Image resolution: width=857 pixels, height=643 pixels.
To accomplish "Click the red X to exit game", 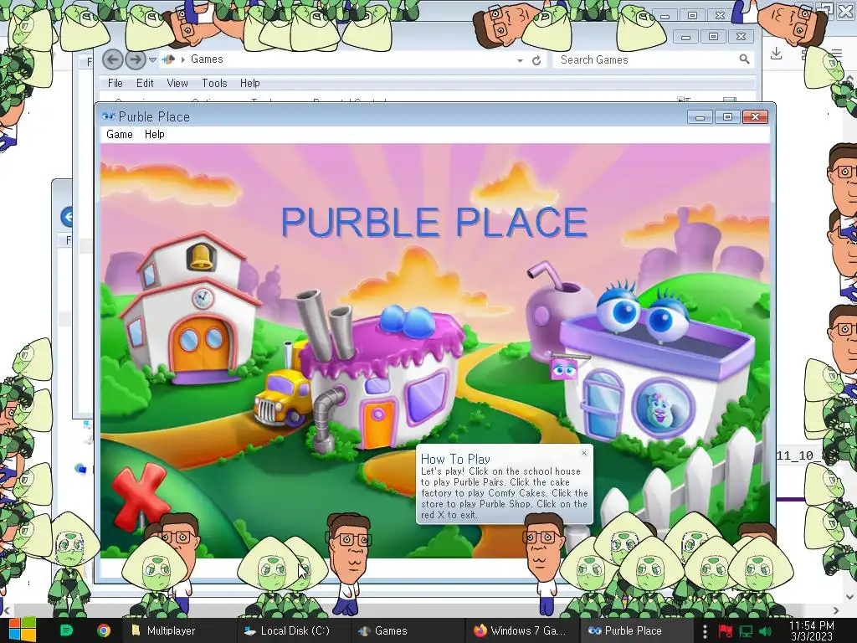I will click(140, 495).
